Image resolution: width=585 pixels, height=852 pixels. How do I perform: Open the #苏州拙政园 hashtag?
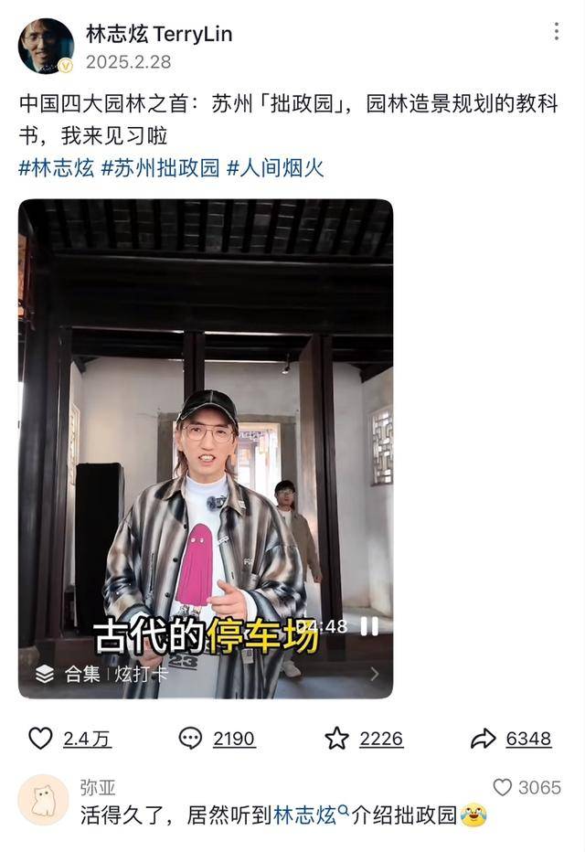coord(161,168)
